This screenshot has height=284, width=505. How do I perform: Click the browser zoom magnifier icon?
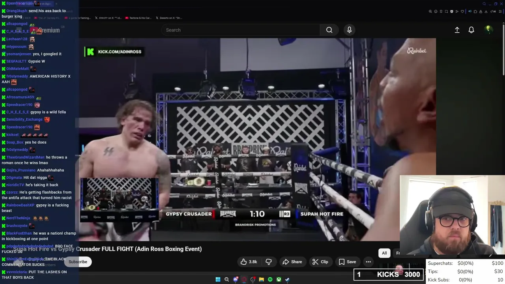click(x=430, y=11)
